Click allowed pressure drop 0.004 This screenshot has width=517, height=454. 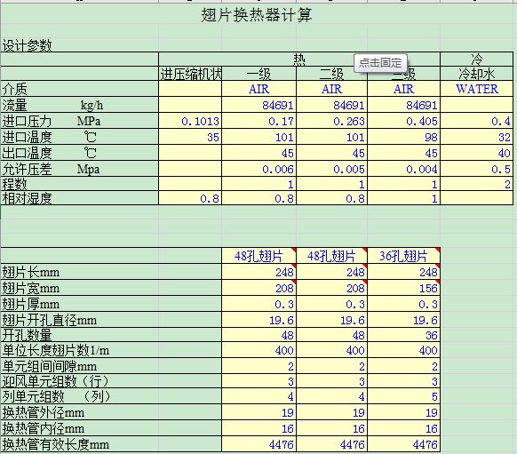(x=404, y=169)
